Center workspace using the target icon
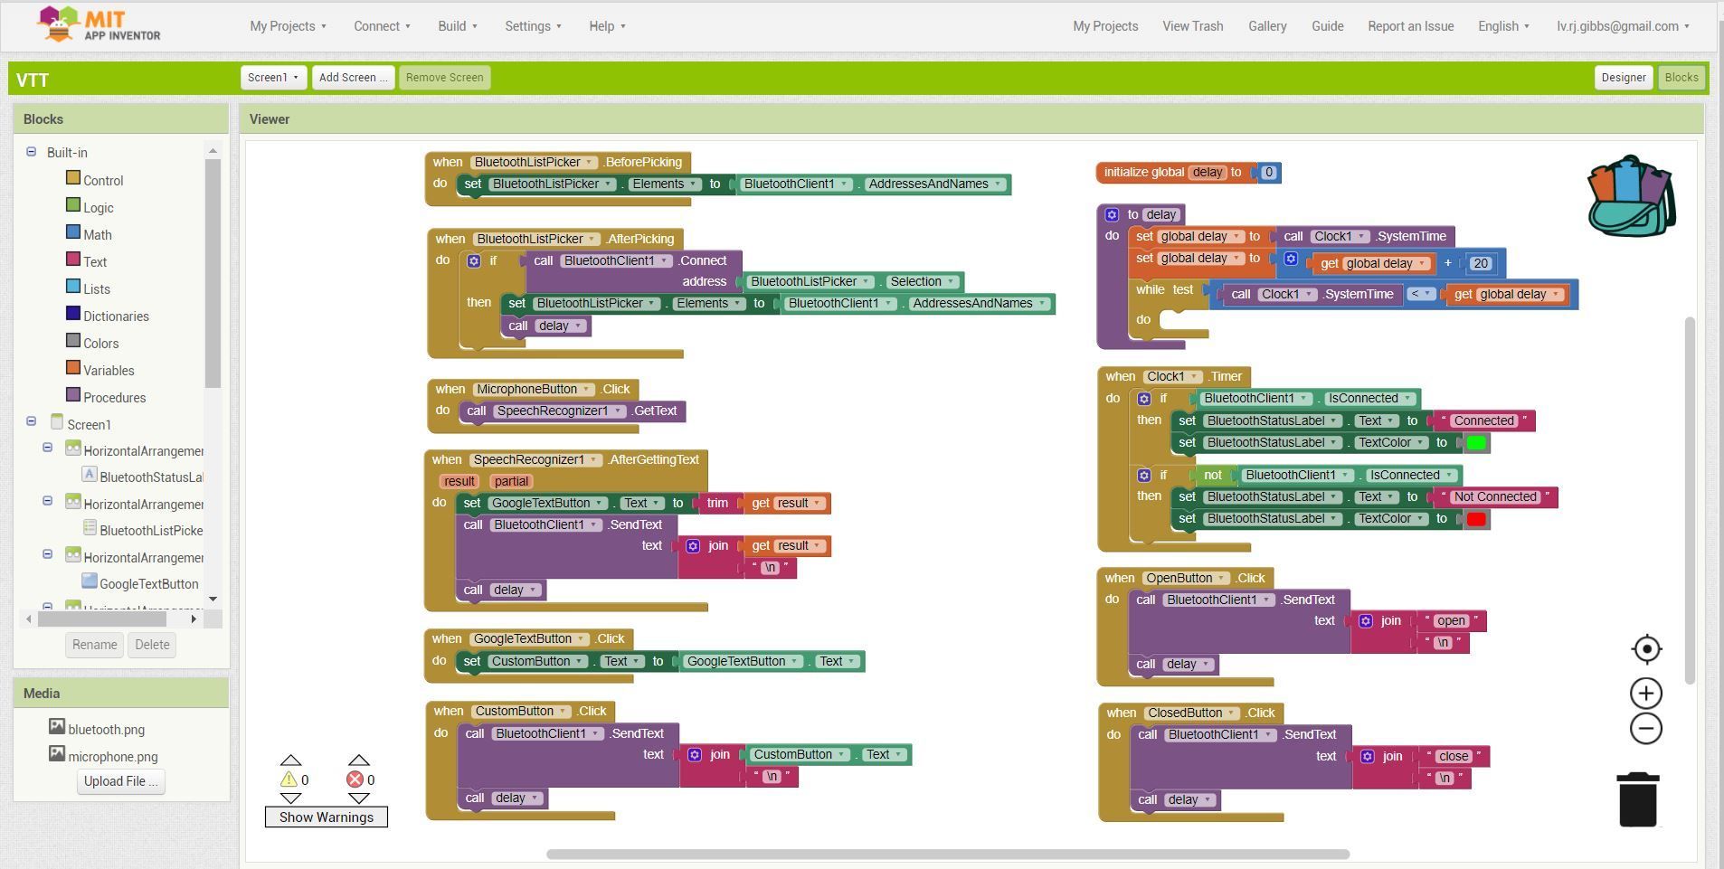The height and width of the screenshot is (869, 1724). coord(1647,649)
